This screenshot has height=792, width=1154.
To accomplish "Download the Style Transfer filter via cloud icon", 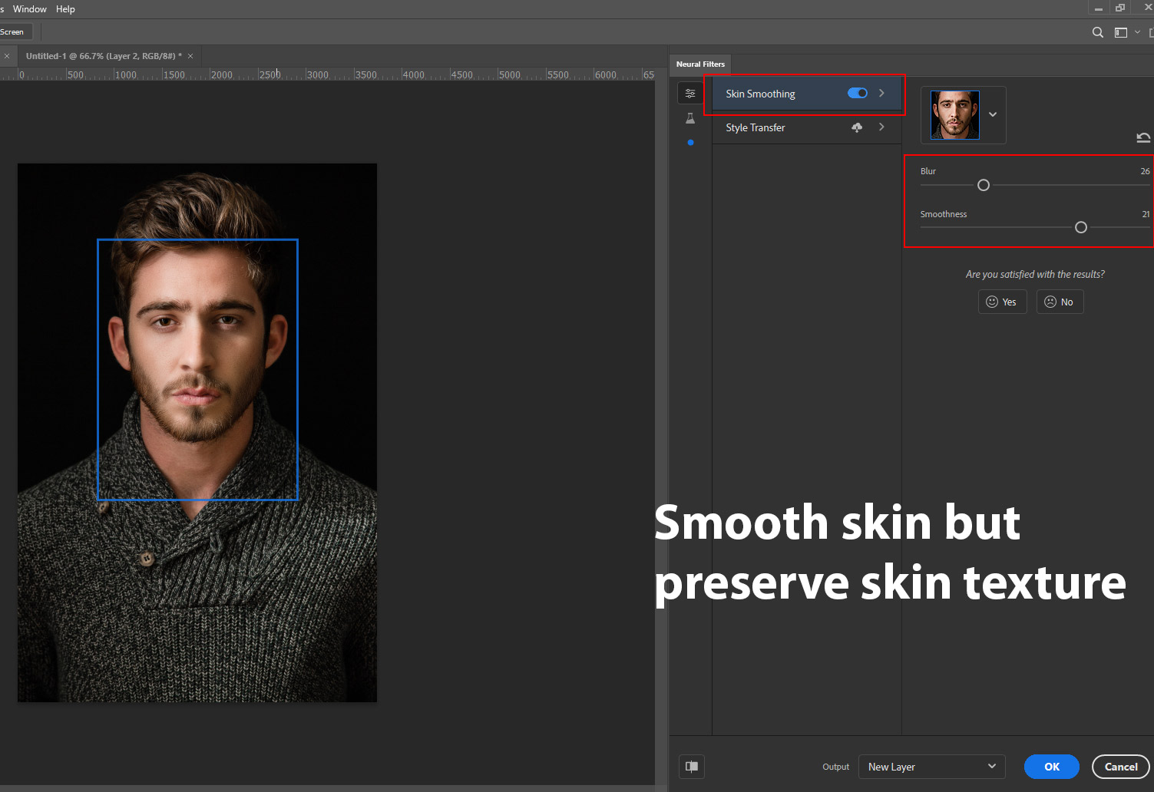I will coord(857,127).
